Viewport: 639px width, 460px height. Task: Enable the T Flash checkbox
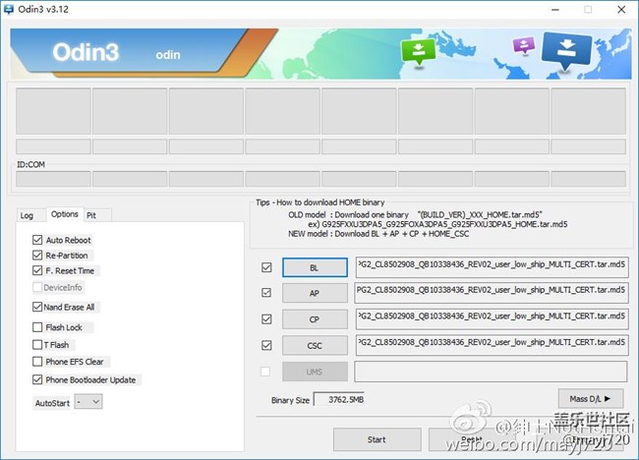pos(37,345)
